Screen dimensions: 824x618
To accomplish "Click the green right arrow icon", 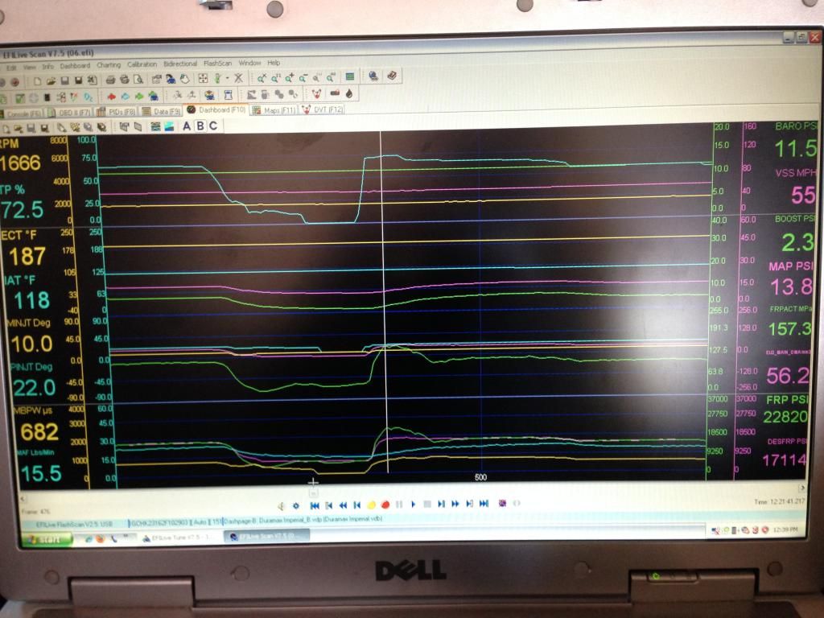I will coord(139,97).
